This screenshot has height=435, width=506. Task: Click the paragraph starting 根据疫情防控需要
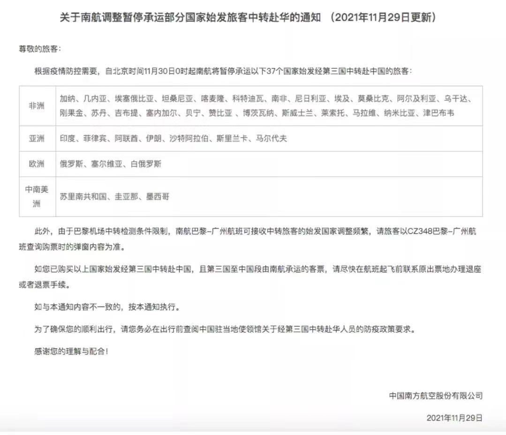click(223, 71)
